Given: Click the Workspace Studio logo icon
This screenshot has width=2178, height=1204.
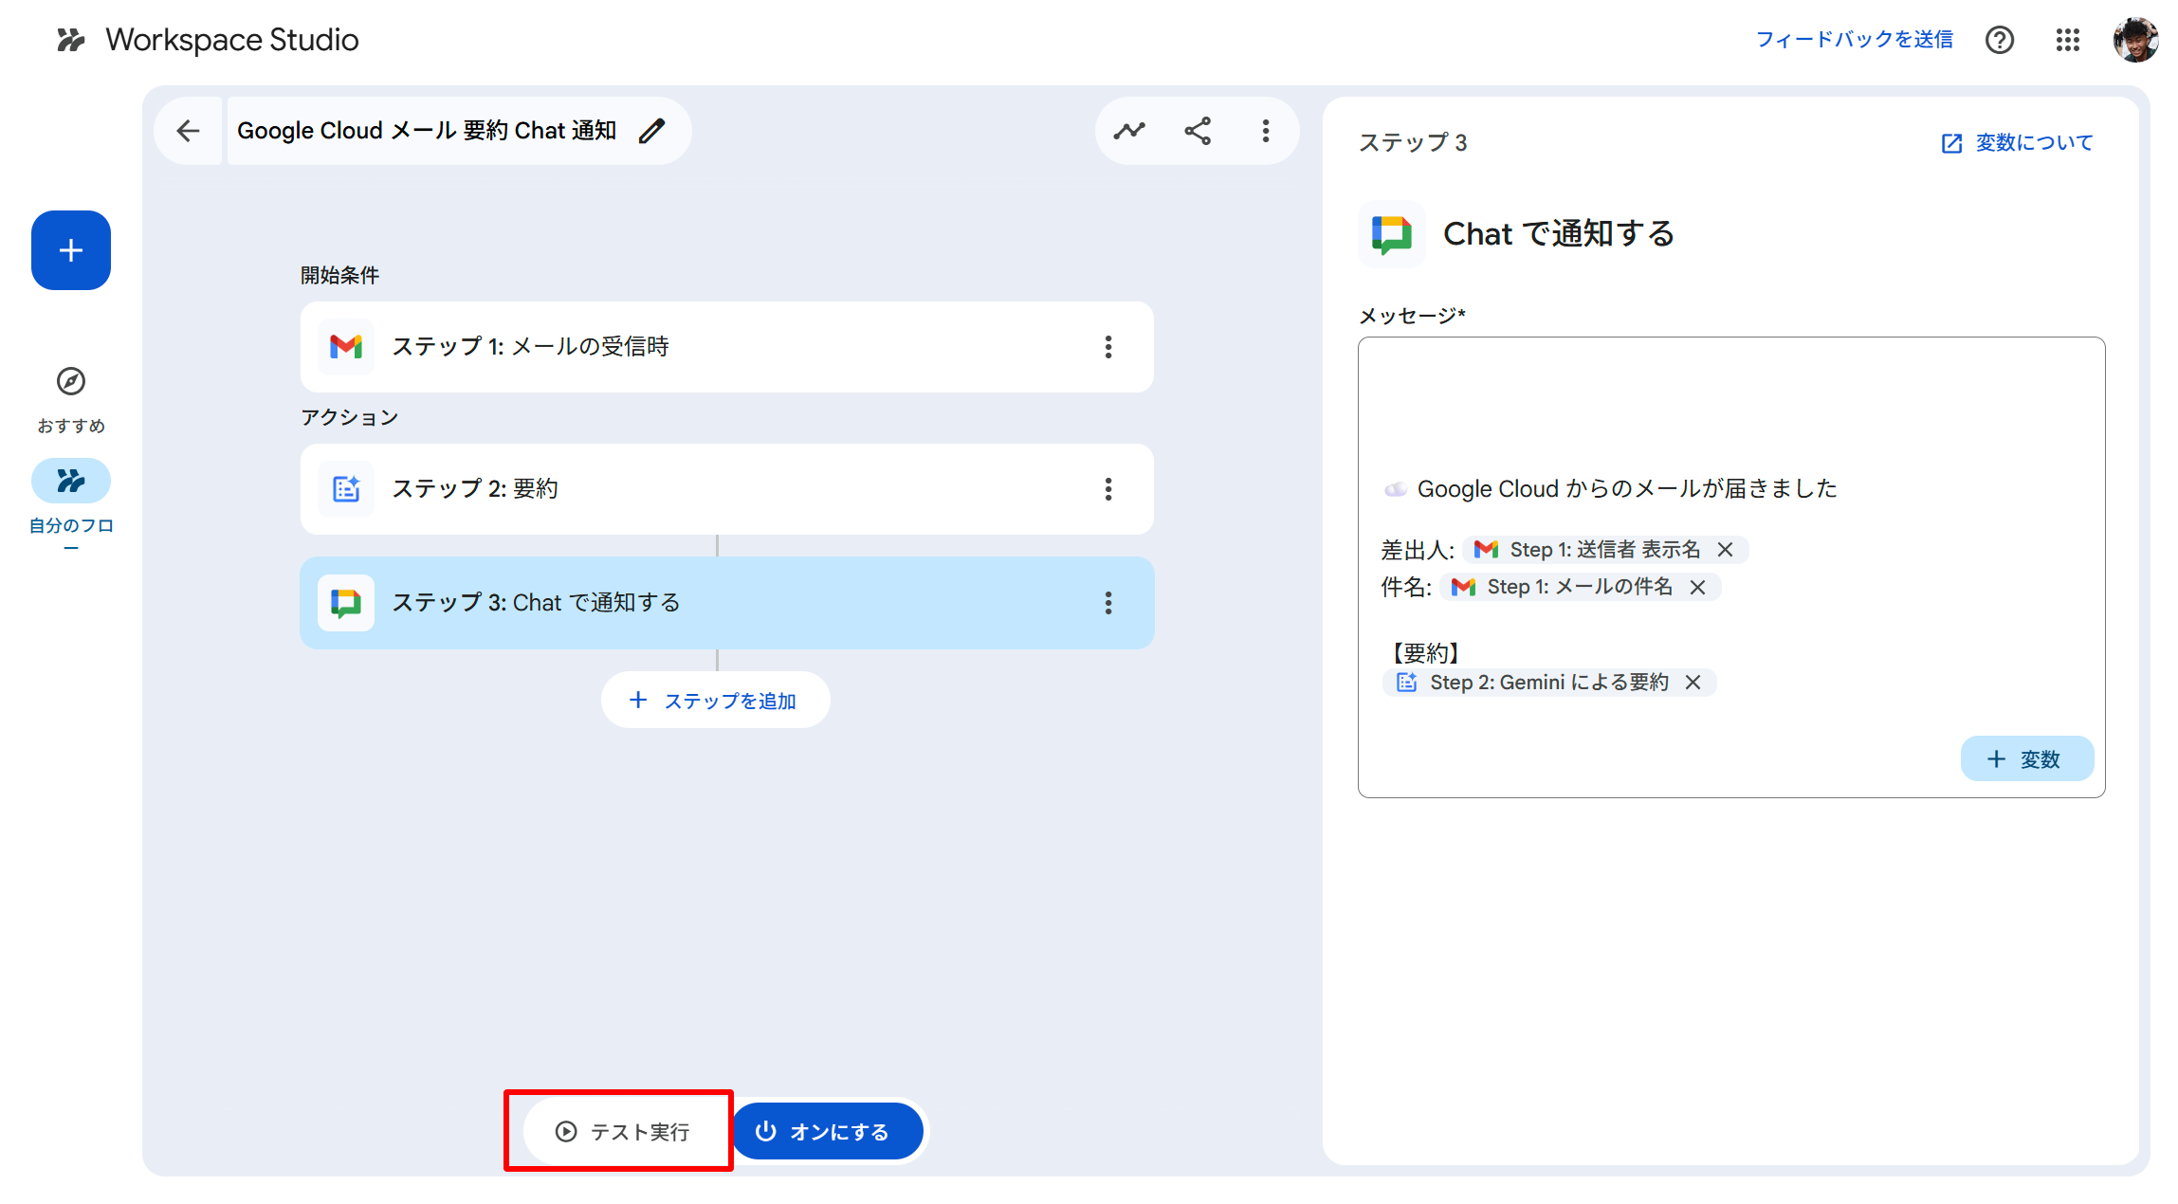Looking at the screenshot, I should tap(70, 40).
